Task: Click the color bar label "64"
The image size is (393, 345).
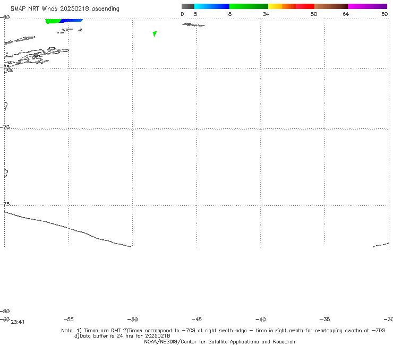Action: [x=346, y=14]
